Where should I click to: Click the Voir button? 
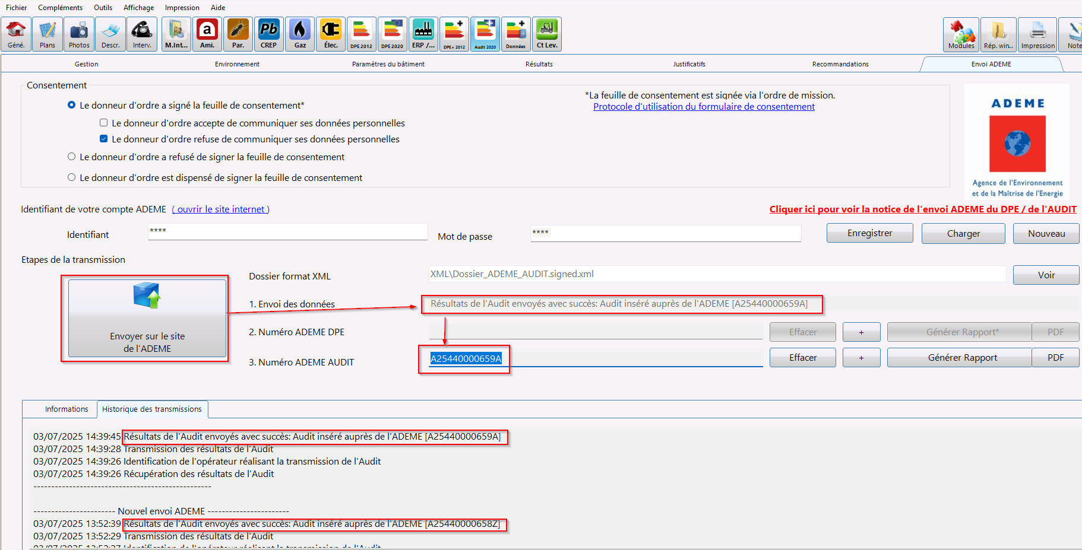pos(1046,275)
